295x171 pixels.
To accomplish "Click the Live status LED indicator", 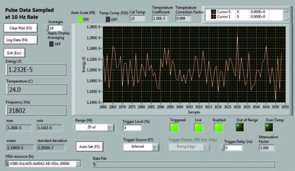I will point(198,128).
